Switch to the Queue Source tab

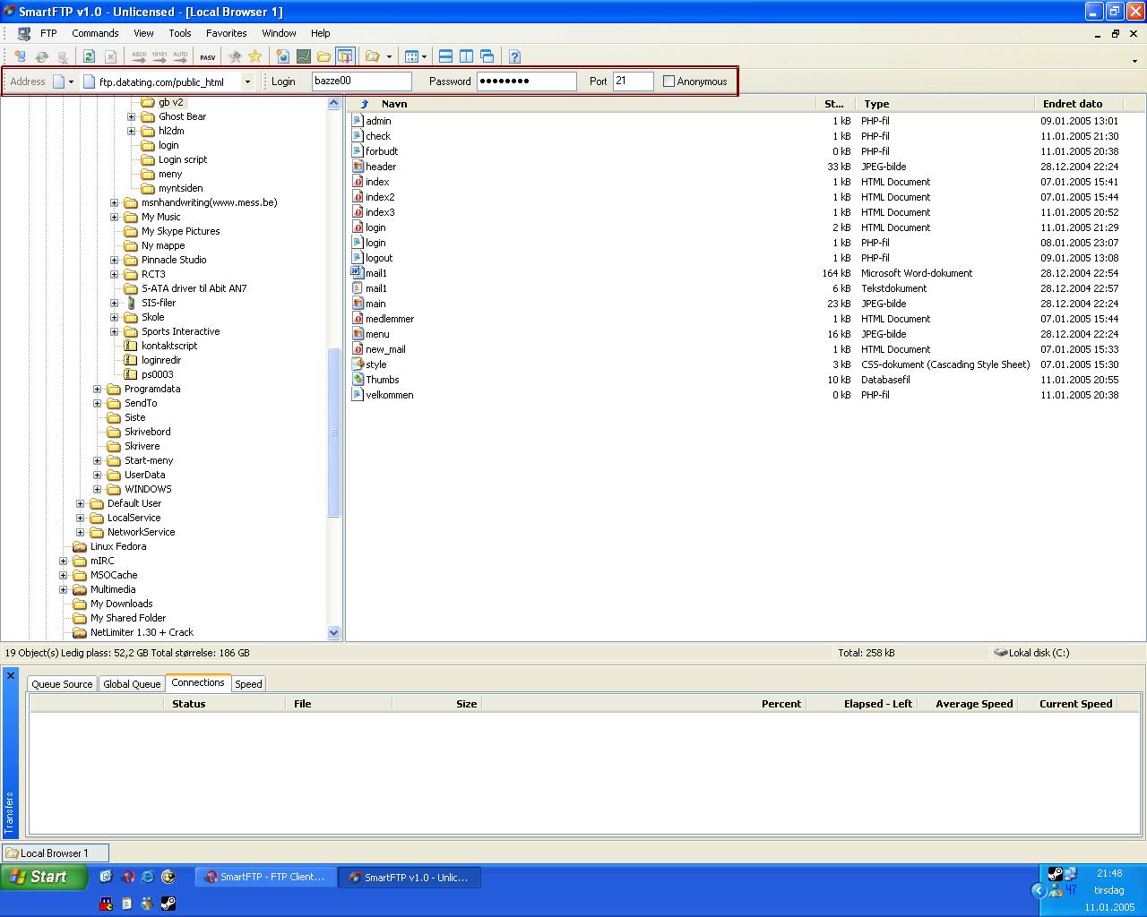point(62,684)
